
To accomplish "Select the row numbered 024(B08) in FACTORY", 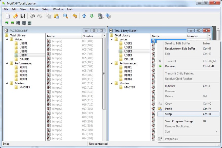I will (74, 138).
